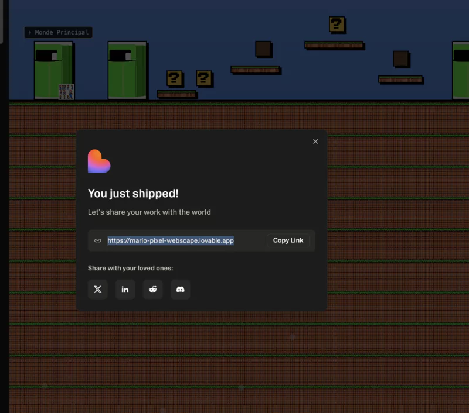Click "Let's share your work with the world"
The width and height of the screenshot is (469, 413).
[x=149, y=212]
